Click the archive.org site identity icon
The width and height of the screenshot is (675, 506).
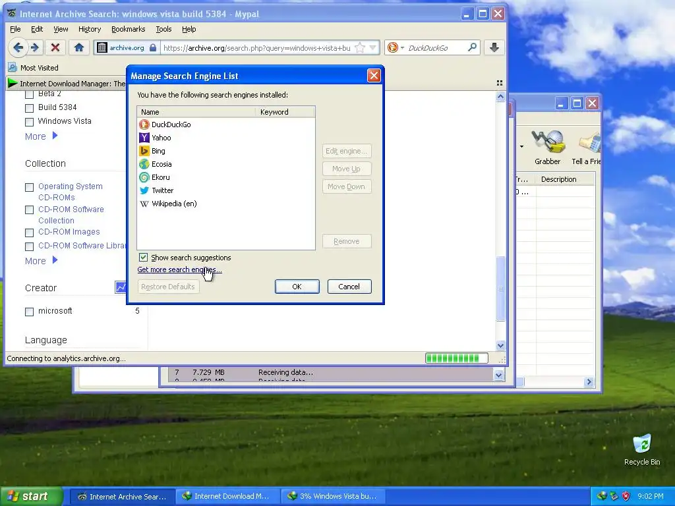point(102,47)
